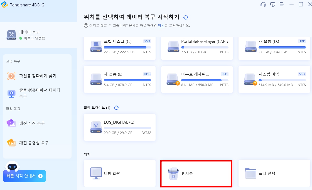Click the arrow on 빠른 시작 안내서 button
Screen dimensions: 312x190
40,176
